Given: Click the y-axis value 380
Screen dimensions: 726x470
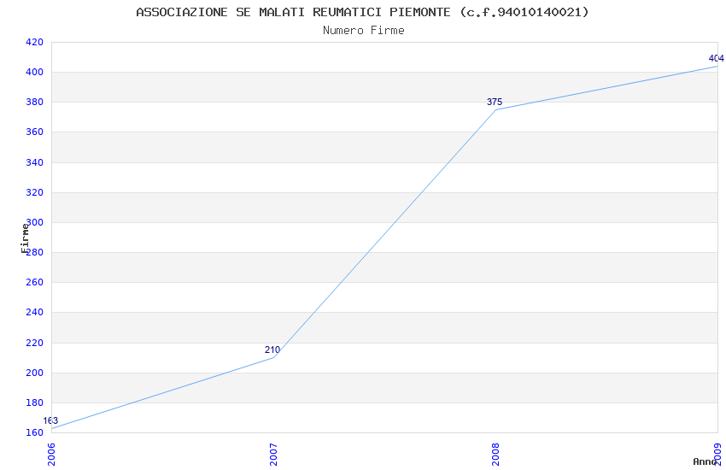Looking at the screenshot, I should [34, 102].
